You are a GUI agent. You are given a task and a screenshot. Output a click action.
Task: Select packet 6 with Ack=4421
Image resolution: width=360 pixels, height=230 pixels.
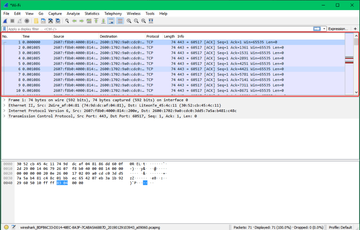click(x=173, y=69)
